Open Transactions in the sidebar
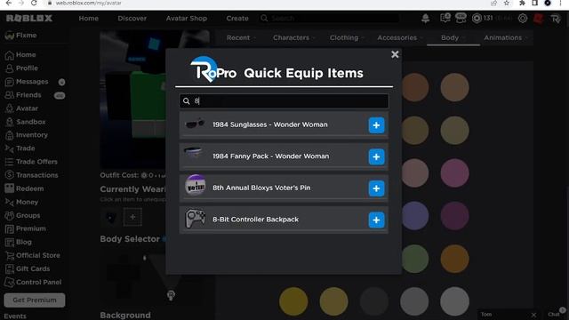This screenshot has width=569, height=320. 32,175
